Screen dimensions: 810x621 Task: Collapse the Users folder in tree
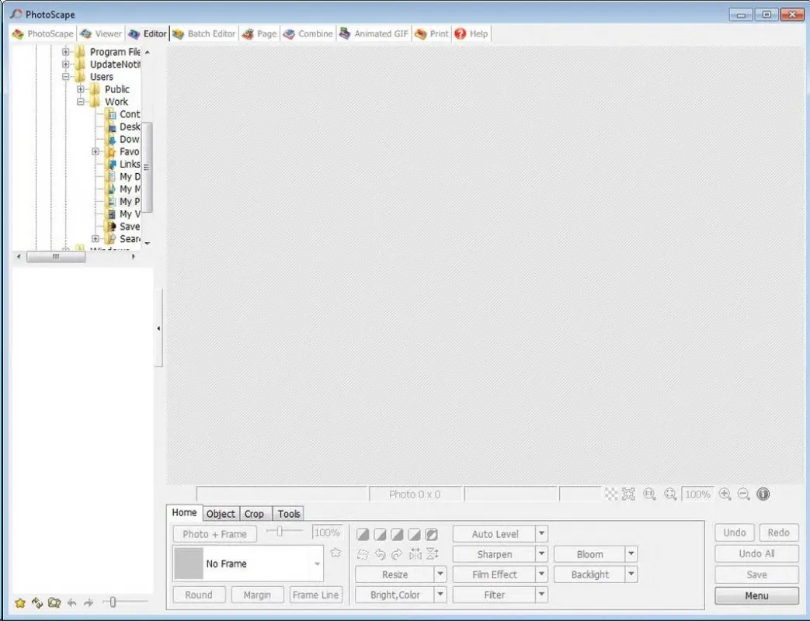[x=65, y=77]
